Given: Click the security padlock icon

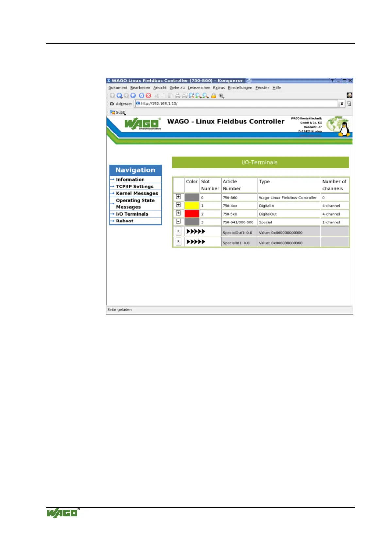Looking at the screenshot, I should (x=214, y=96).
